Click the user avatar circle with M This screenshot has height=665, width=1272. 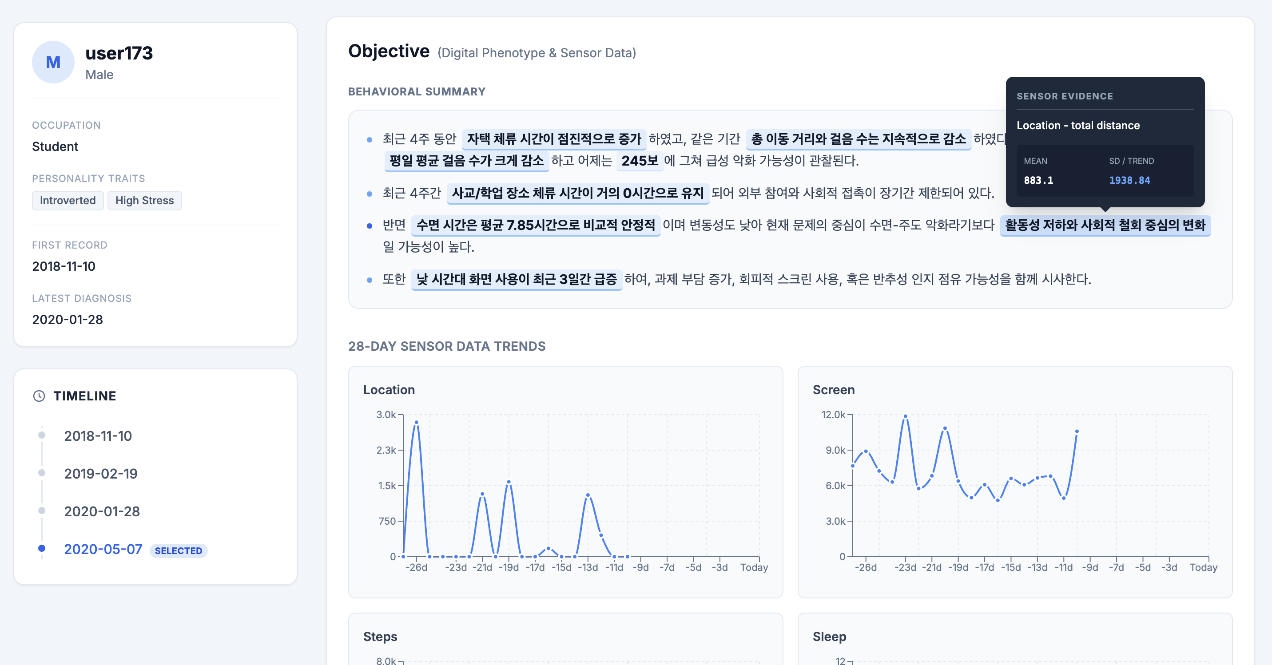[53, 62]
